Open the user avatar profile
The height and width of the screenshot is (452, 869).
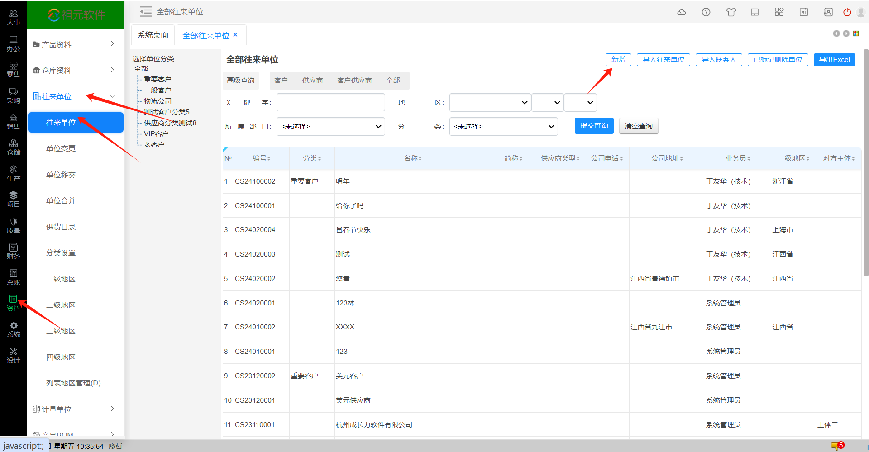tap(861, 12)
